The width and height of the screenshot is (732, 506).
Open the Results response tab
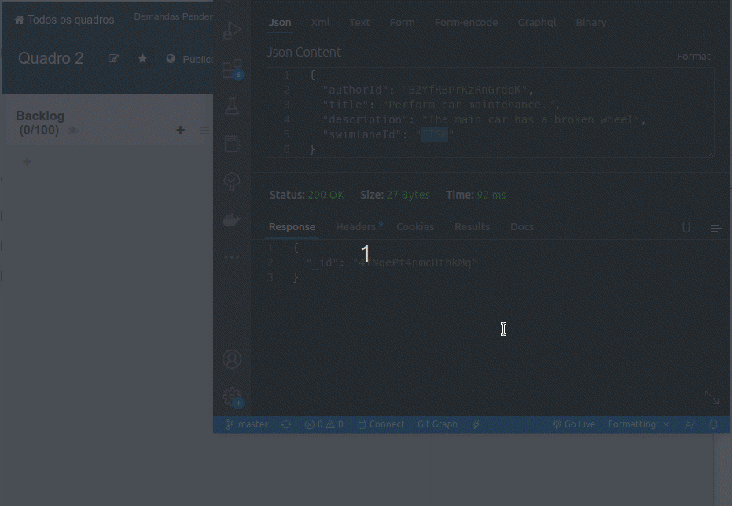[473, 226]
